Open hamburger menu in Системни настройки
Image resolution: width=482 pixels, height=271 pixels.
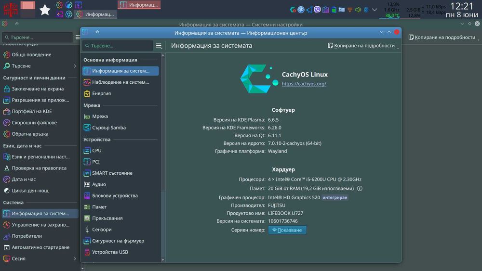point(78,38)
